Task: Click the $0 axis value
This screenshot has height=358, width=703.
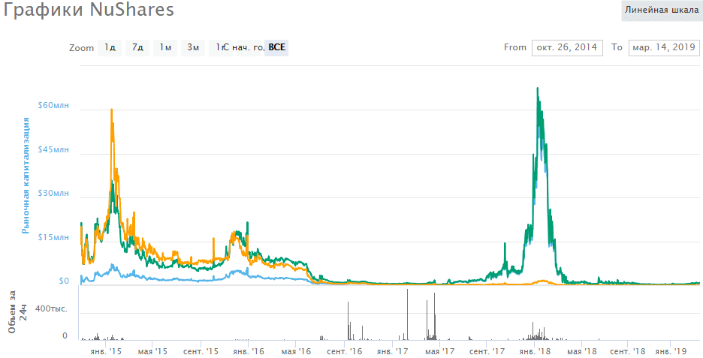Action: coord(64,281)
